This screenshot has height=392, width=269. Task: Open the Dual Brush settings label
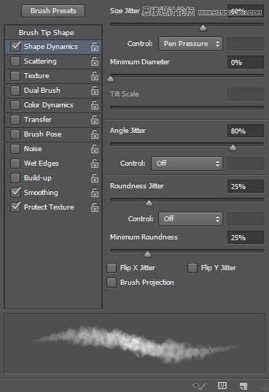[42, 91]
